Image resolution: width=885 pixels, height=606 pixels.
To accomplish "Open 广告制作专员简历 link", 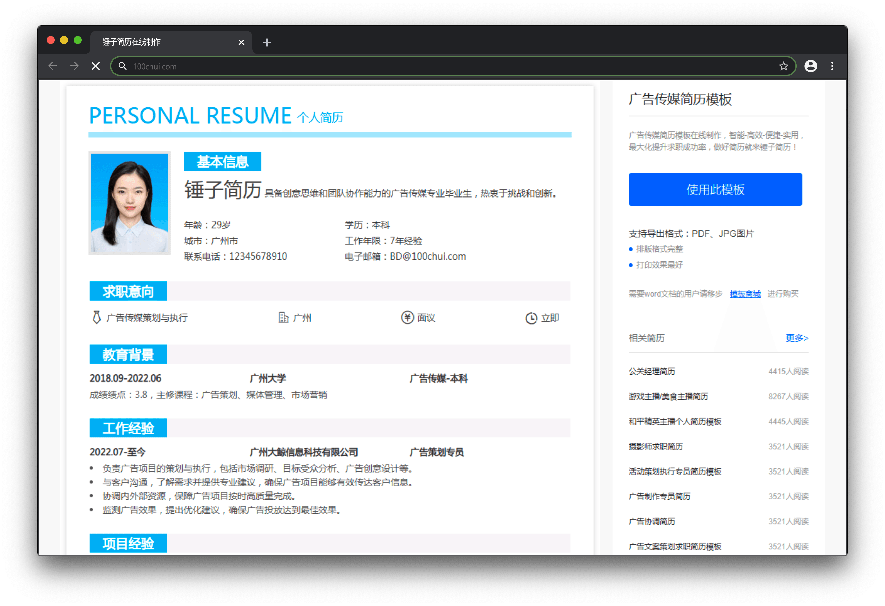I will pos(659,496).
